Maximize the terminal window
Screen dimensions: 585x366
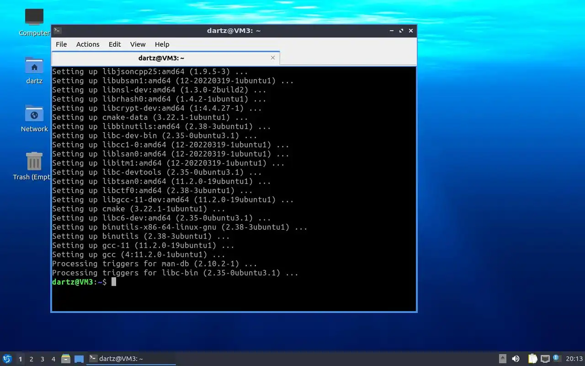(x=401, y=31)
